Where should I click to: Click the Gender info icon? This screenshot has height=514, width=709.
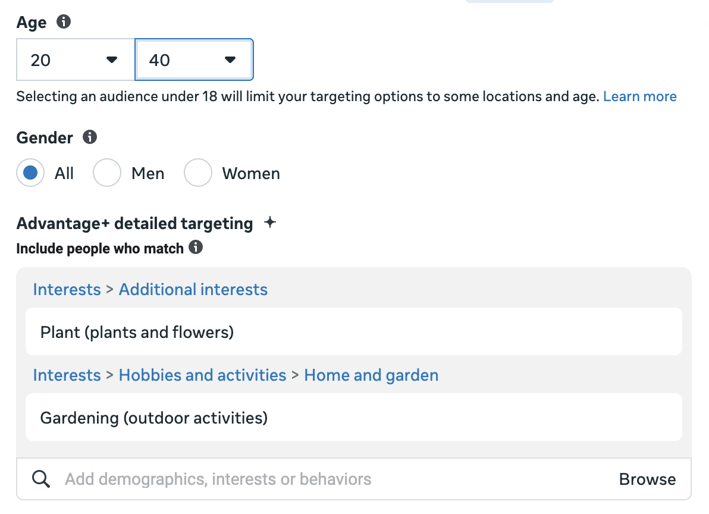click(89, 137)
